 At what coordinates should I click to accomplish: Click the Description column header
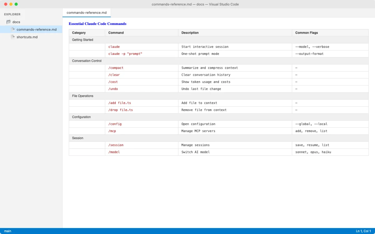click(x=235, y=33)
